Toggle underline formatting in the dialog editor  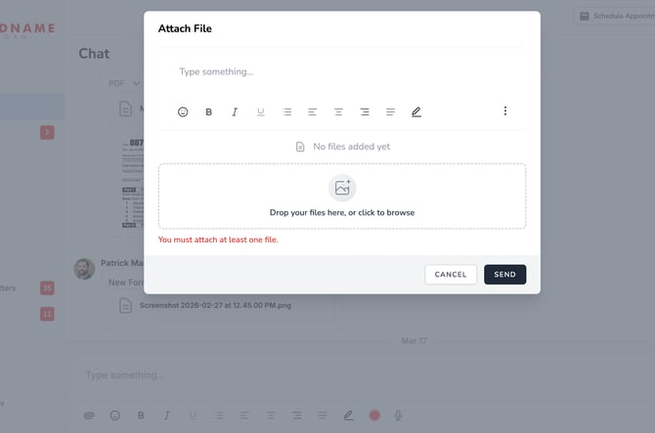click(x=261, y=111)
